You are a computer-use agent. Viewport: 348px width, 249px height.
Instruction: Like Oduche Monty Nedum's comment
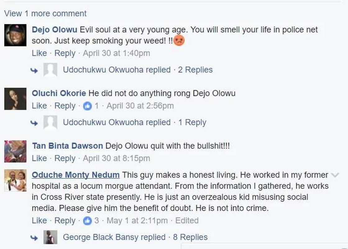tap(39, 221)
